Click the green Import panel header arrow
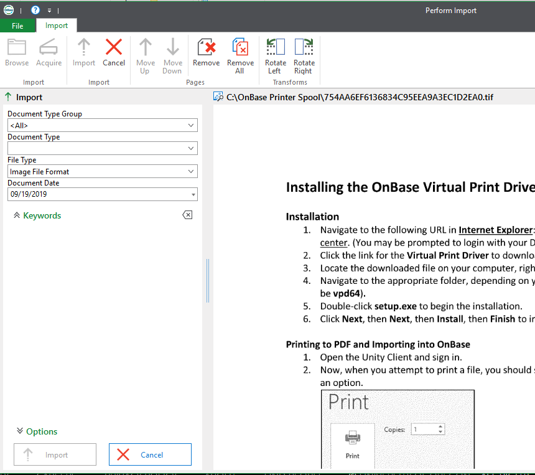Image resolution: width=535 pixels, height=475 pixels. pos(8,97)
